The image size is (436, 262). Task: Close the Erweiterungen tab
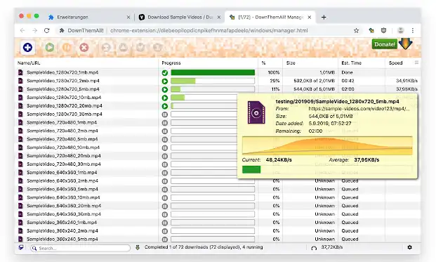coord(128,18)
